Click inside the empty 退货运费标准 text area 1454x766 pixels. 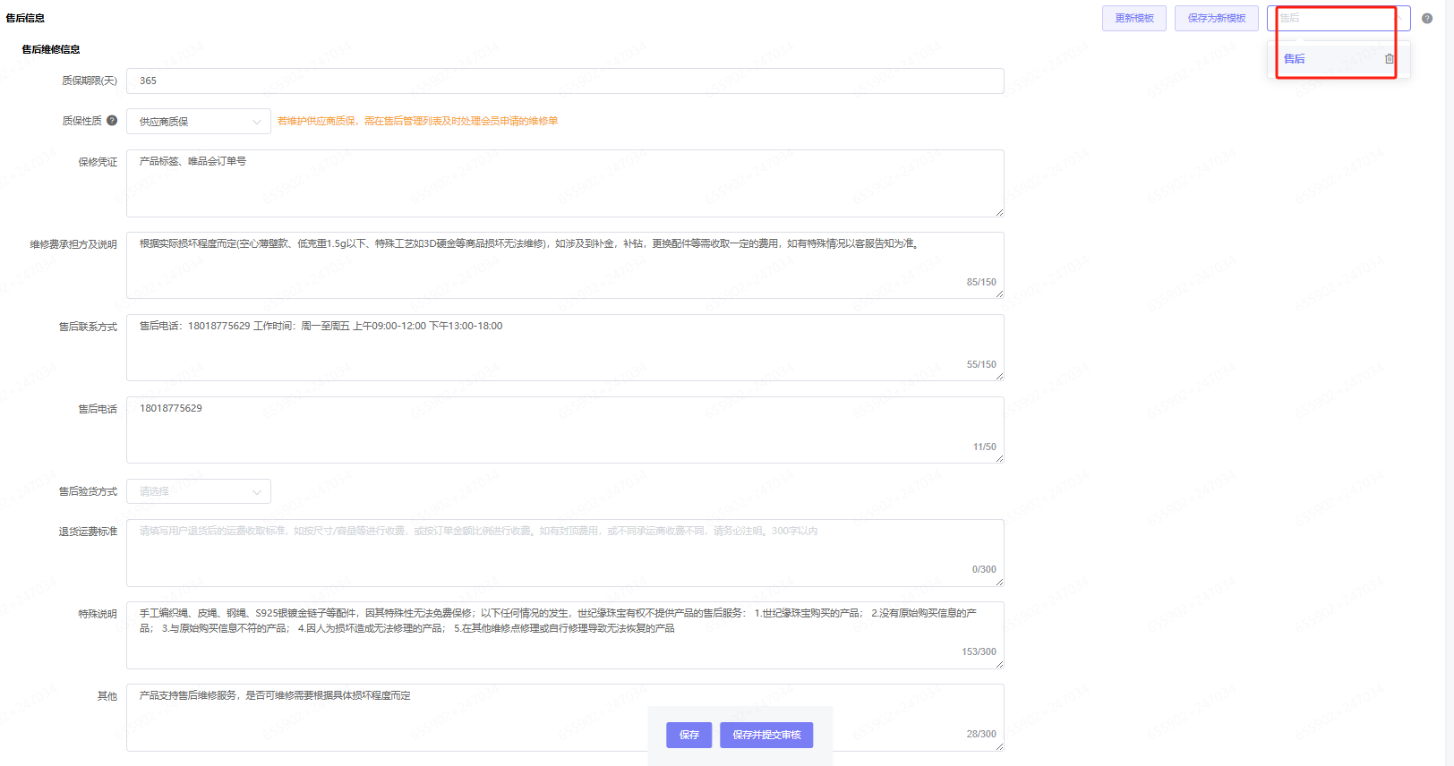[x=564, y=553]
